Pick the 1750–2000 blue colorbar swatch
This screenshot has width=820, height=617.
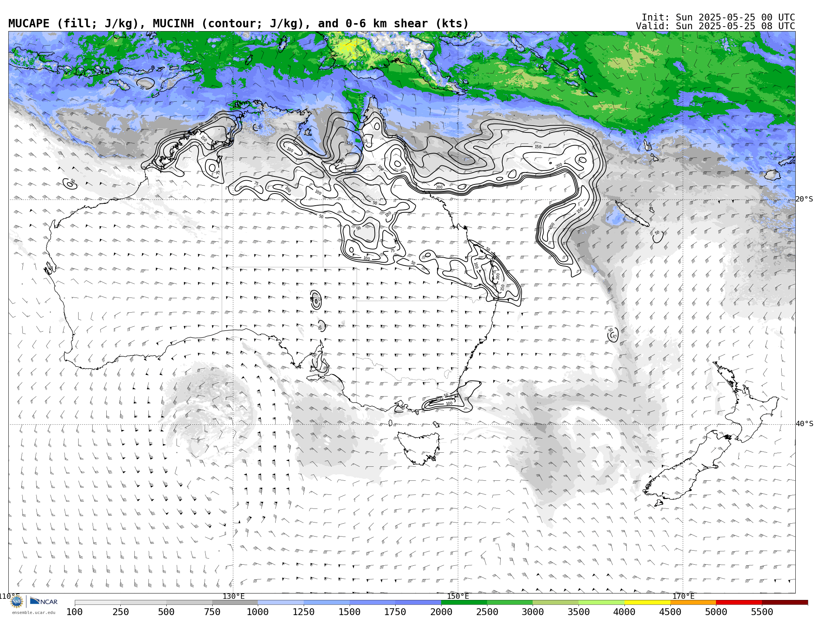[x=418, y=603]
